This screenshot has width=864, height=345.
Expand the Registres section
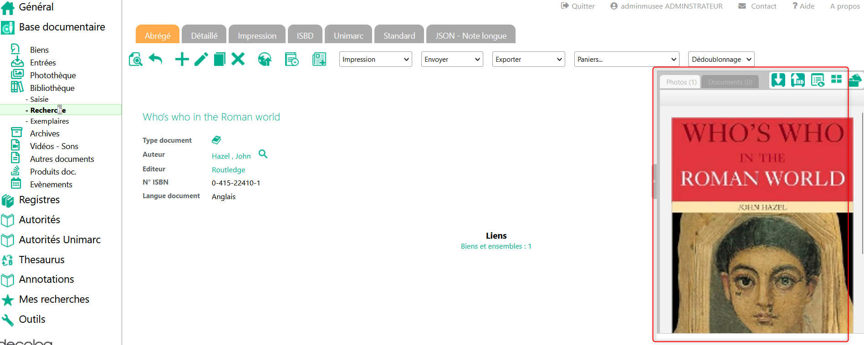(x=39, y=200)
